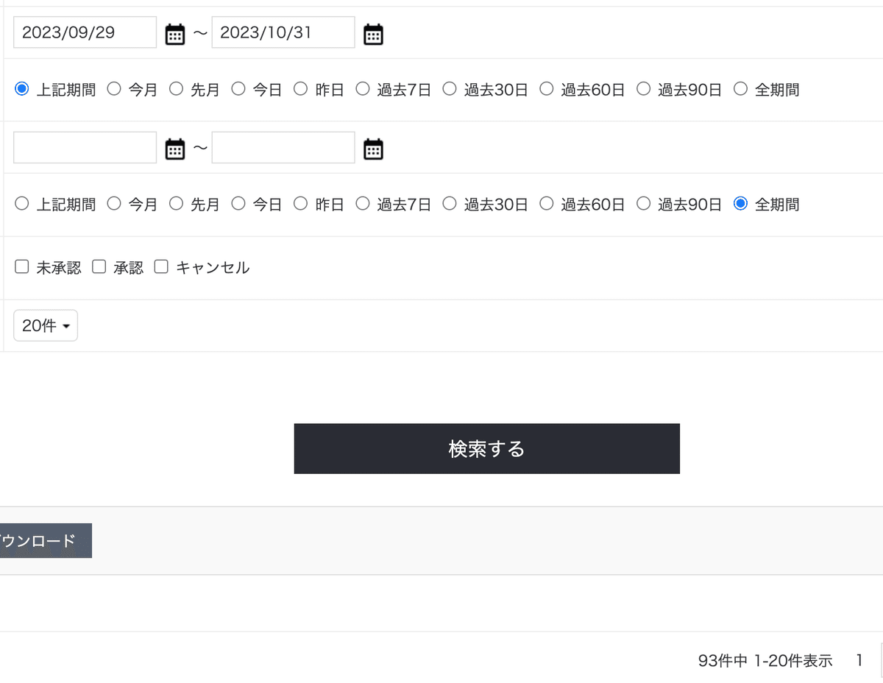Choose 過去7日 in the first period row
The width and height of the screenshot is (883, 683).
pyautogui.click(x=362, y=88)
